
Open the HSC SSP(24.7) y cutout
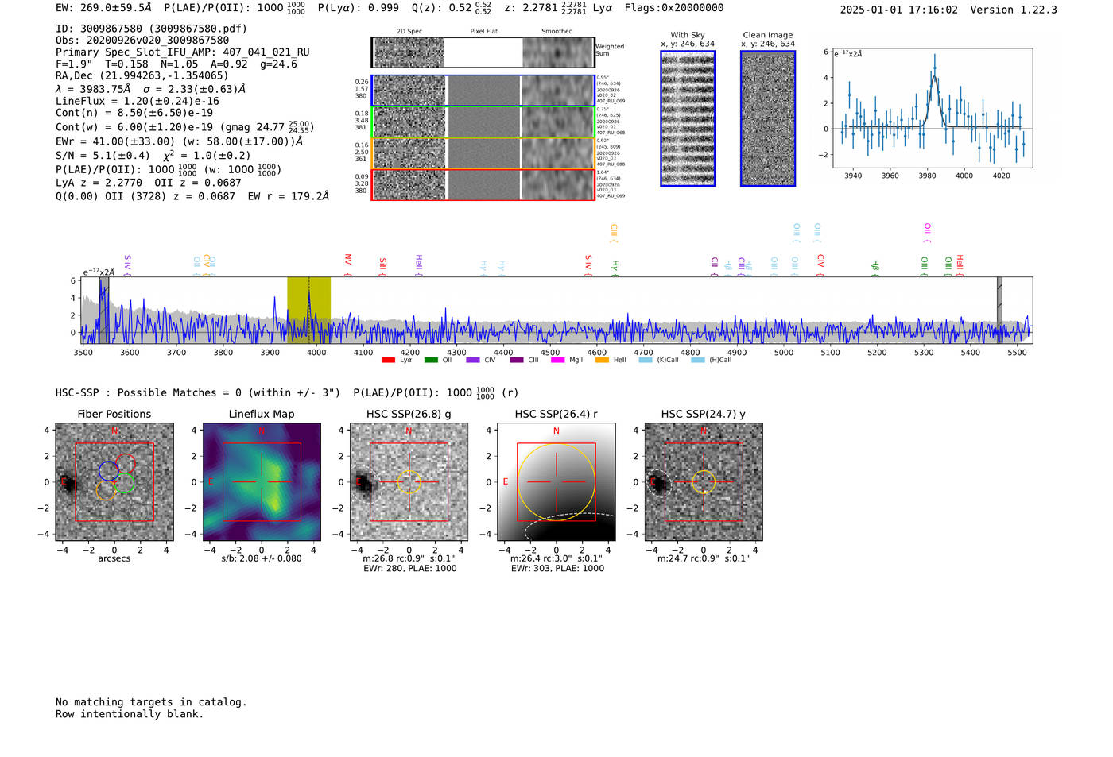(704, 482)
